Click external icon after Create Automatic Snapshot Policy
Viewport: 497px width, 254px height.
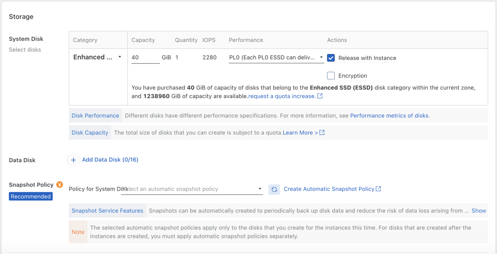point(379,189)
